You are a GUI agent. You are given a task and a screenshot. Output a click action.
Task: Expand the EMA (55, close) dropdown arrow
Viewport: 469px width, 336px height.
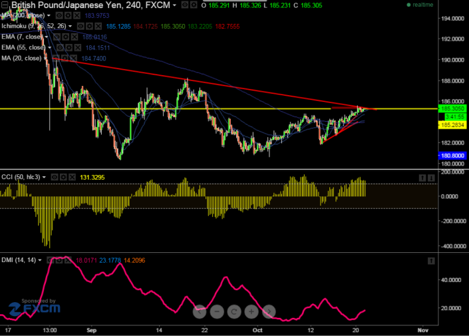pos(50,48)
